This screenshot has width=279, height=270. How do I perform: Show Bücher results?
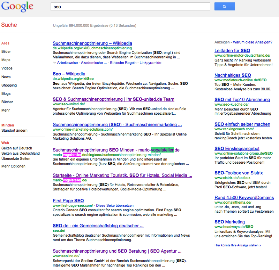7,102
